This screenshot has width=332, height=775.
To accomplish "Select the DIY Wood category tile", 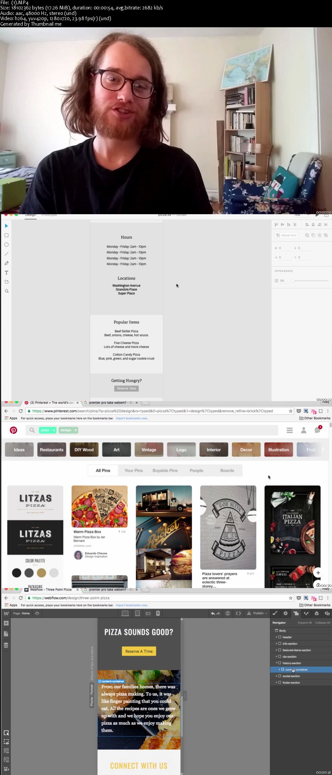I will pyautogui.click(x=84, y=450).
